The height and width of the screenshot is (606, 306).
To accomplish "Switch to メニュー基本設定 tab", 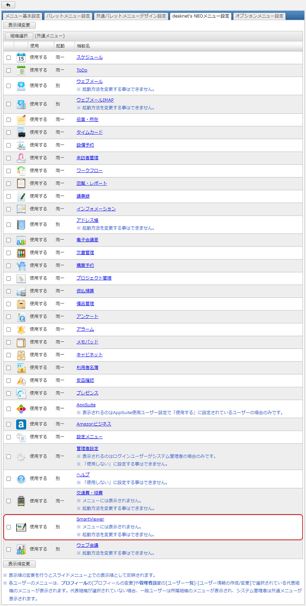I will pos(22,16).
